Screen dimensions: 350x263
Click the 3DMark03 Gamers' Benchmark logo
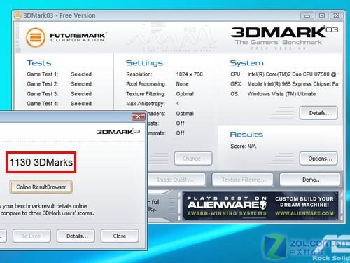point(284,37)
